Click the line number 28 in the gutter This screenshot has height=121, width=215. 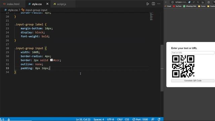(7, 48)
